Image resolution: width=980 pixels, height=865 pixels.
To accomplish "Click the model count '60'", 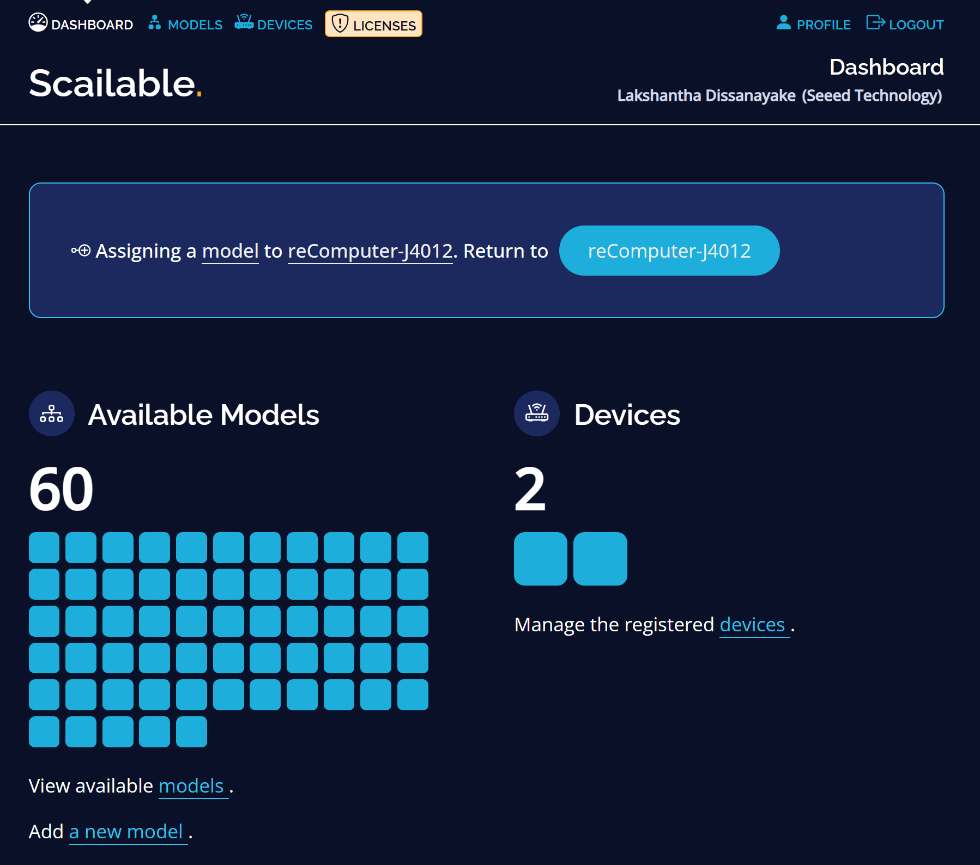I will coord(61,489).
